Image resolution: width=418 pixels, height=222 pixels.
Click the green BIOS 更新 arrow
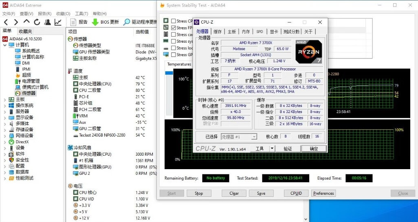(95, 22)
